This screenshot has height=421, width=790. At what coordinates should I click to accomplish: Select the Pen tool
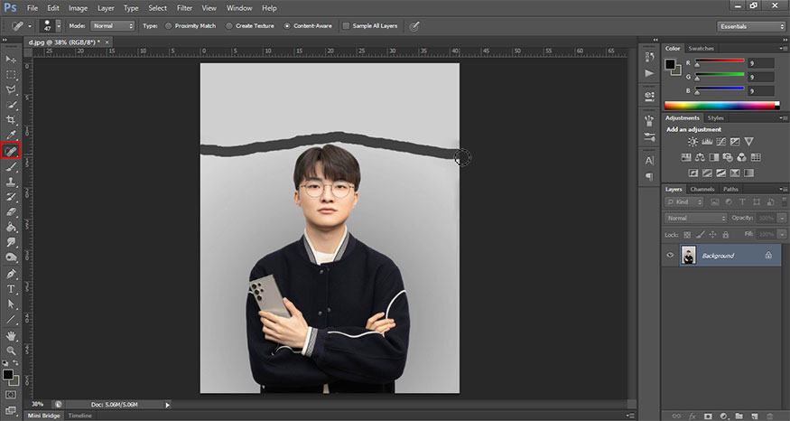(11, 274)
